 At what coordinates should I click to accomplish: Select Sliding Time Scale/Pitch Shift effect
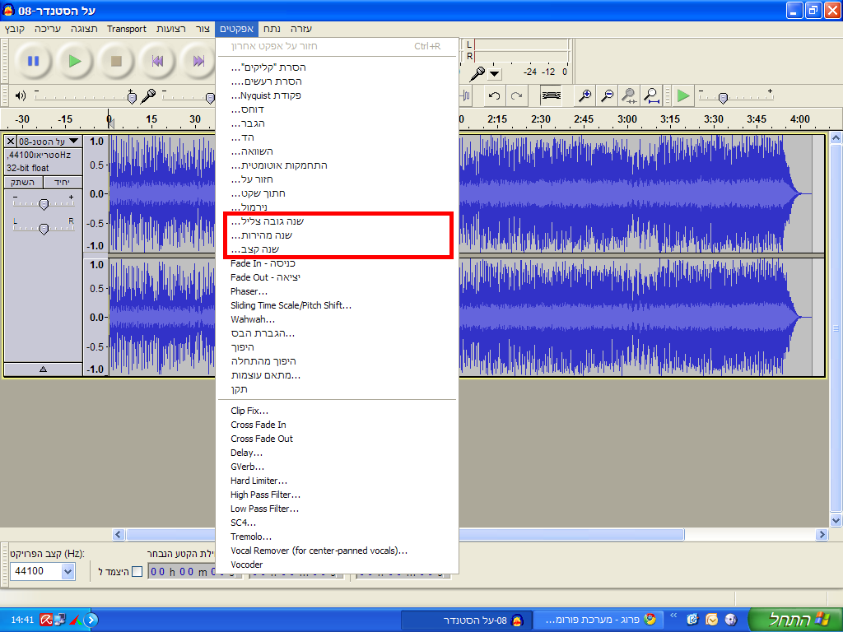click(337, 305)
